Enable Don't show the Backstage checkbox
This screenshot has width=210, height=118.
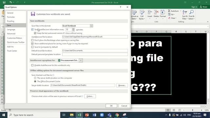coord(32,40)
